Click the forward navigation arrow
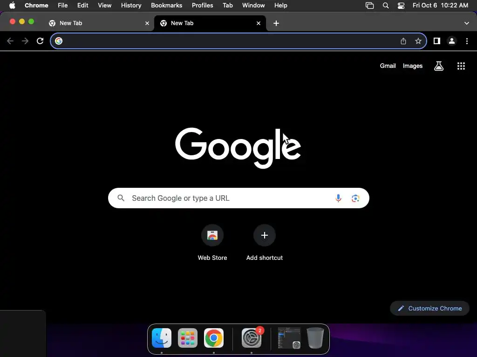Image resolution: width=477 pixels, height=357 pixels. point(25,41)
